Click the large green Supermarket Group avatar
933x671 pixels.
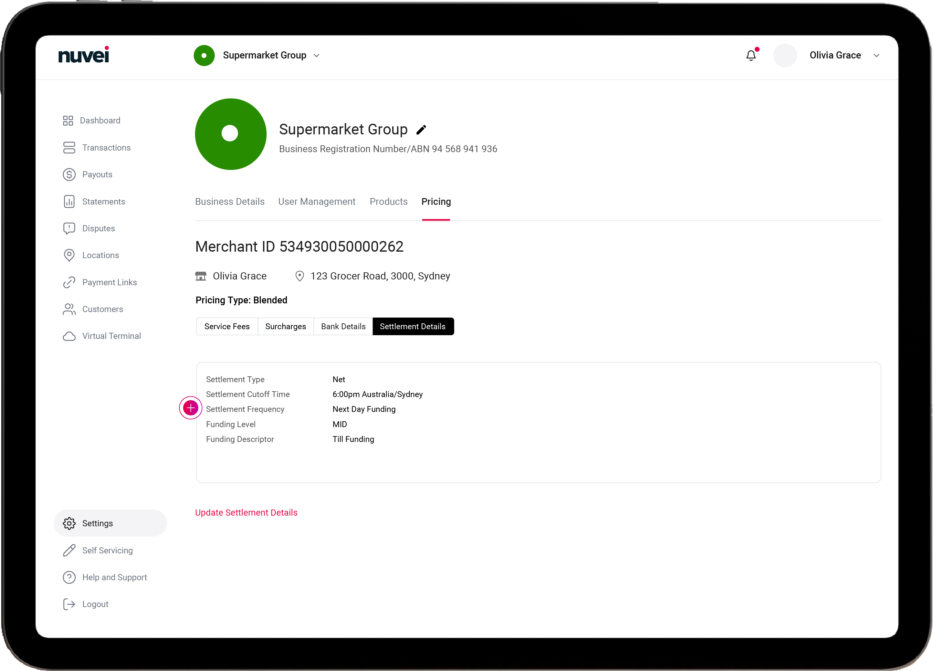point(231,134)
